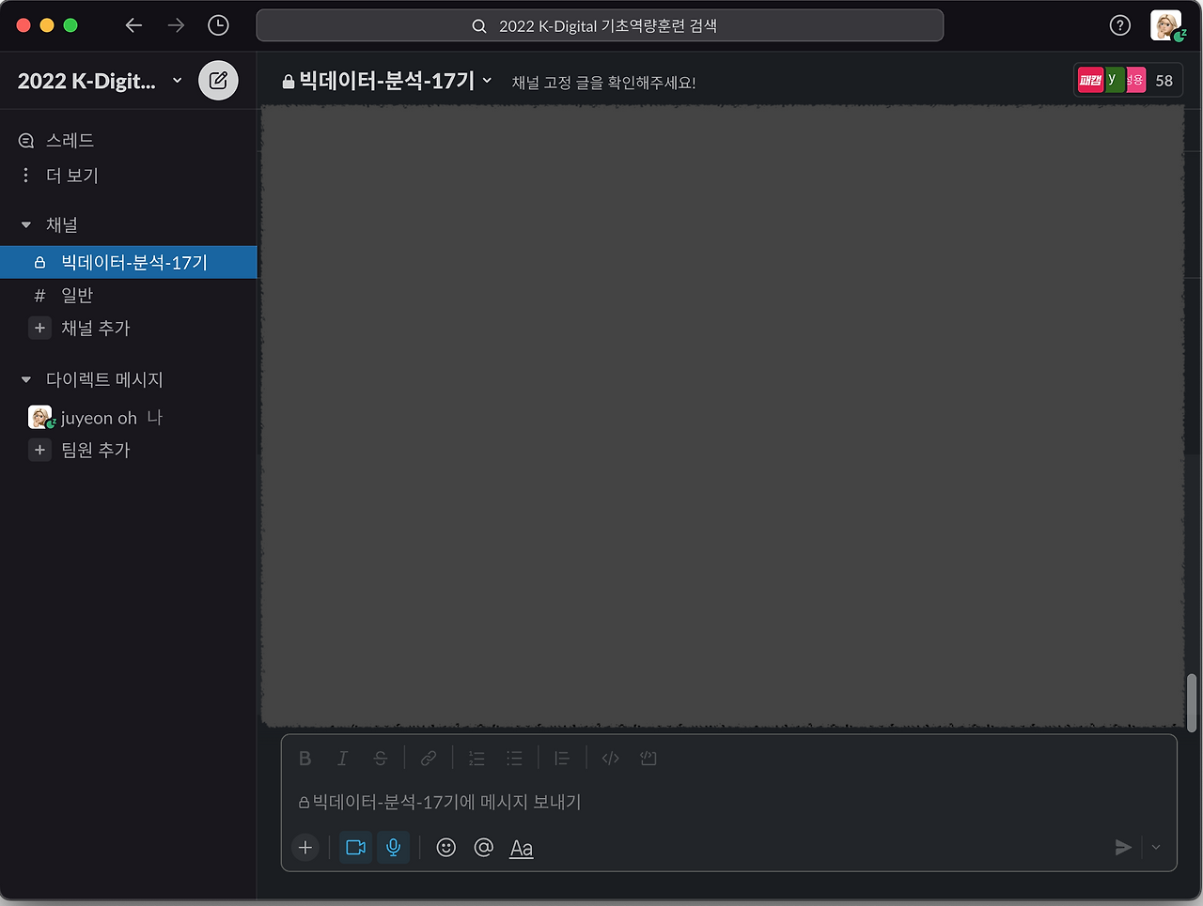1203x906 pixels.
Task: Insert a link with the link icon
Action: (429, 758)
